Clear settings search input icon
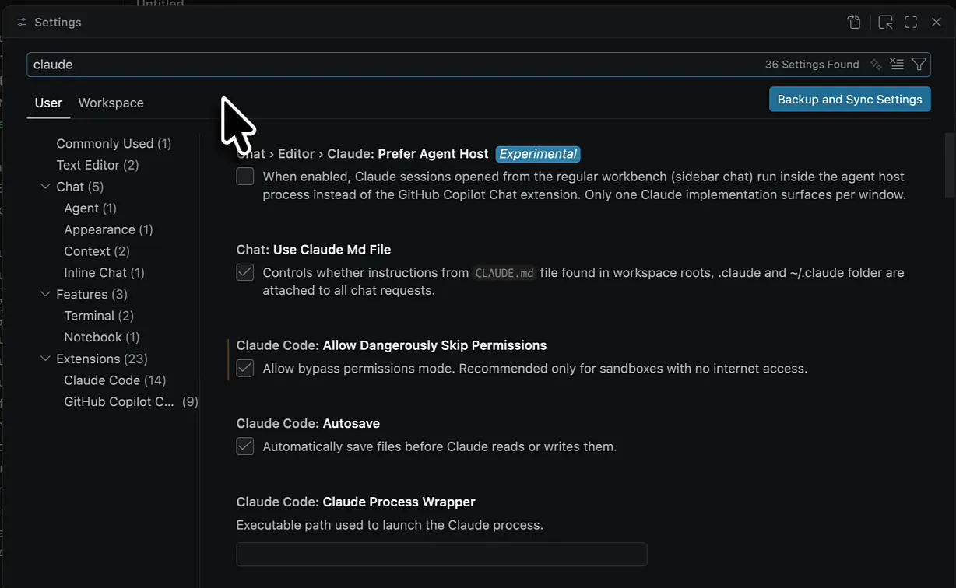 897,65
